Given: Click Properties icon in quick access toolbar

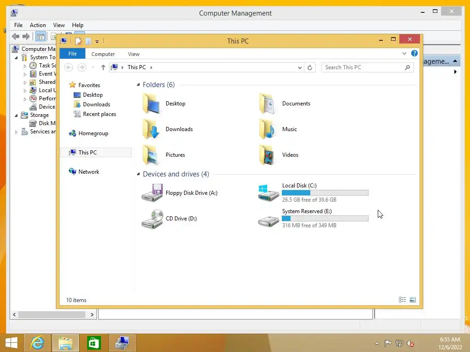Looking at the screenshot, I should [78, 41].
